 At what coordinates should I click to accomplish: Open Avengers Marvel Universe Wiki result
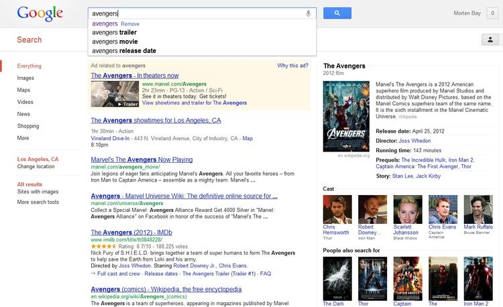[184, 196]
